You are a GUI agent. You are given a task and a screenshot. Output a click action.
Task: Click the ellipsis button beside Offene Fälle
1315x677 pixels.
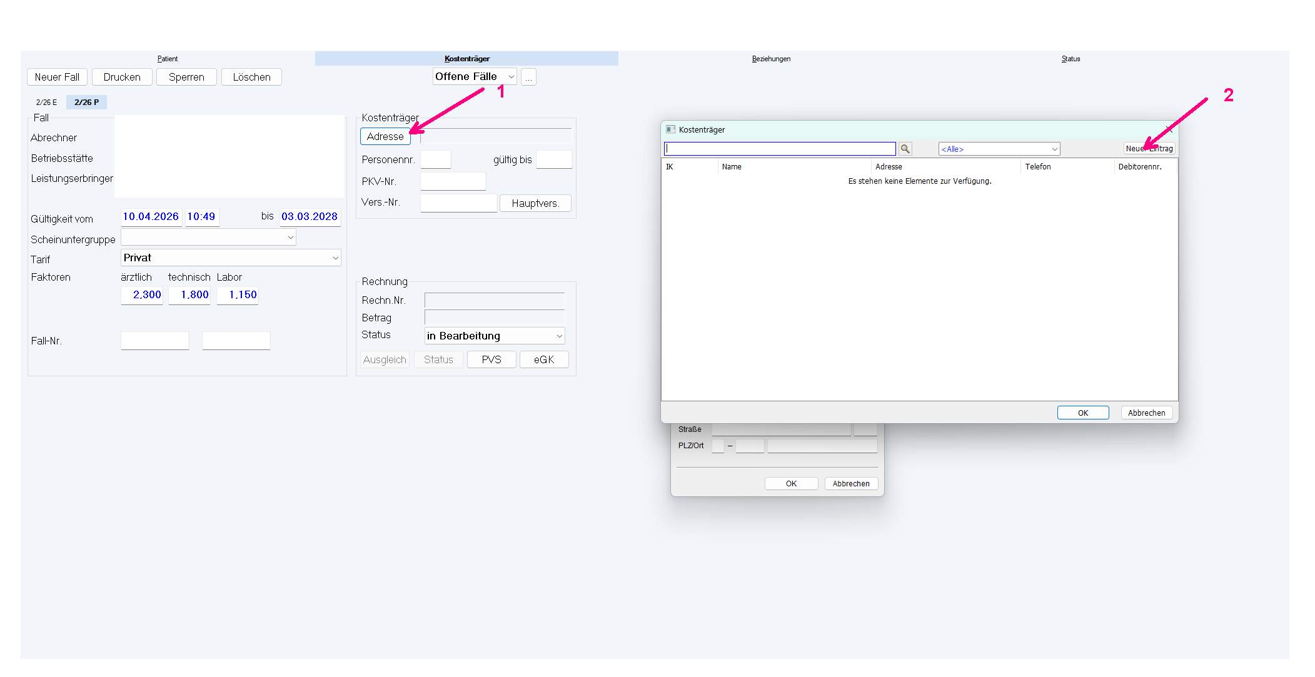pos(528,77)
